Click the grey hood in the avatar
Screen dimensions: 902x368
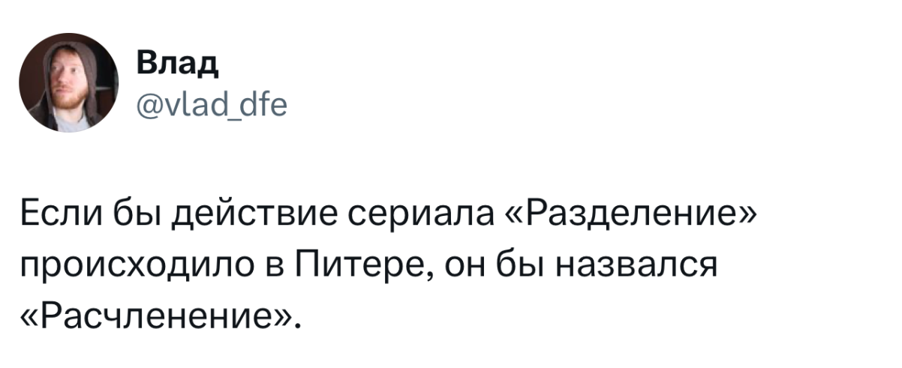(84, 75)
